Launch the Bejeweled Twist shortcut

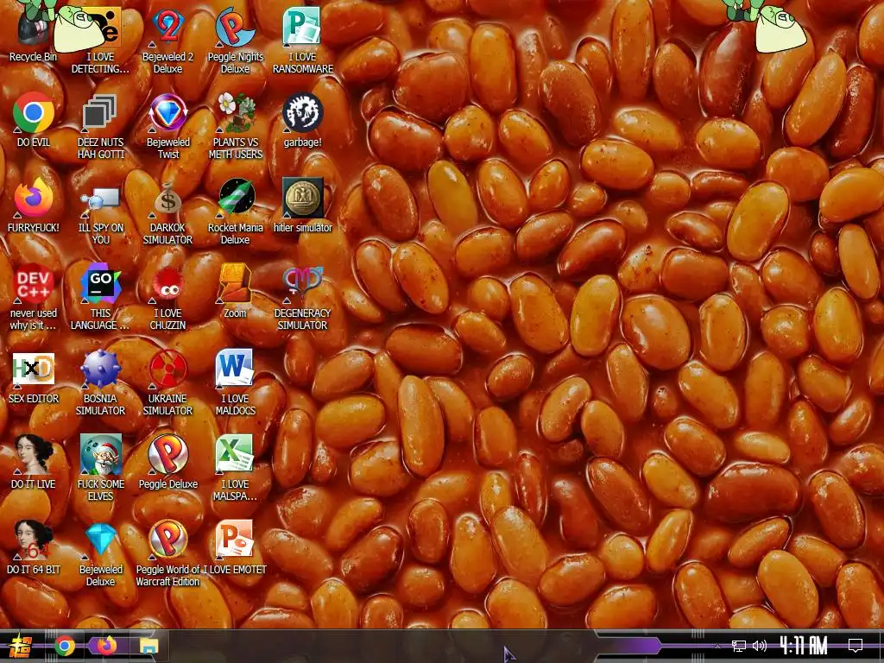point(168,125)
